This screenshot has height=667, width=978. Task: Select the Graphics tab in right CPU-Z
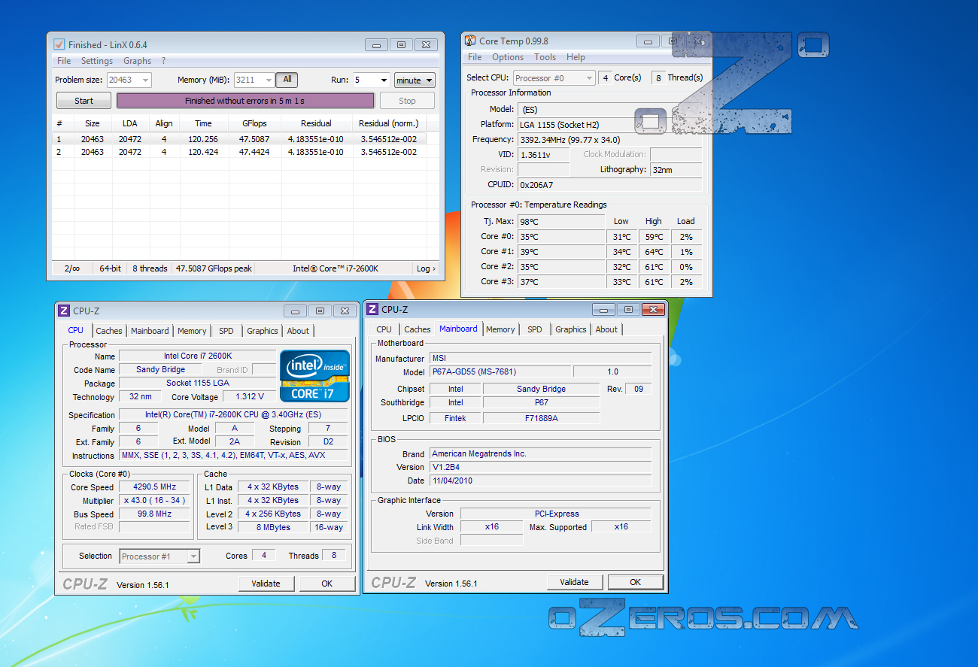[x=571, y=329]
